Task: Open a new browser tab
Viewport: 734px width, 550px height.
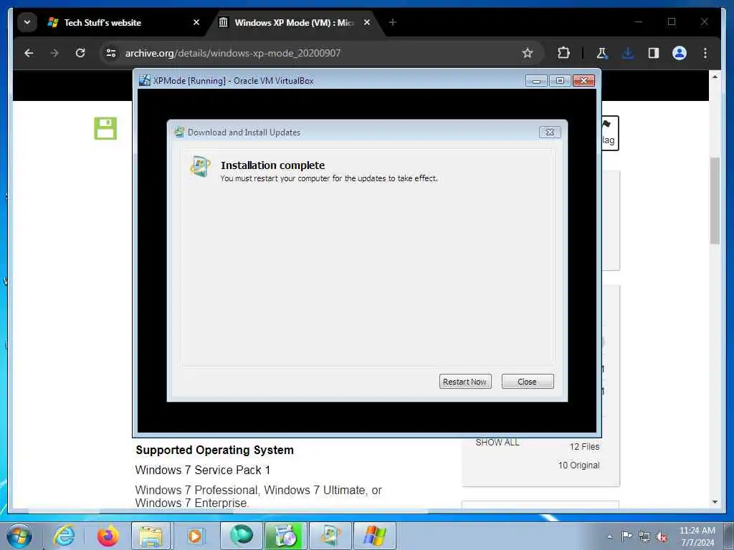Action: pos(393,22)
